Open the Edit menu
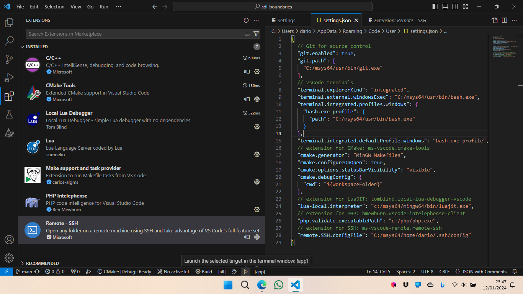This screenshot has width=523, height=294. pos(34,7)
